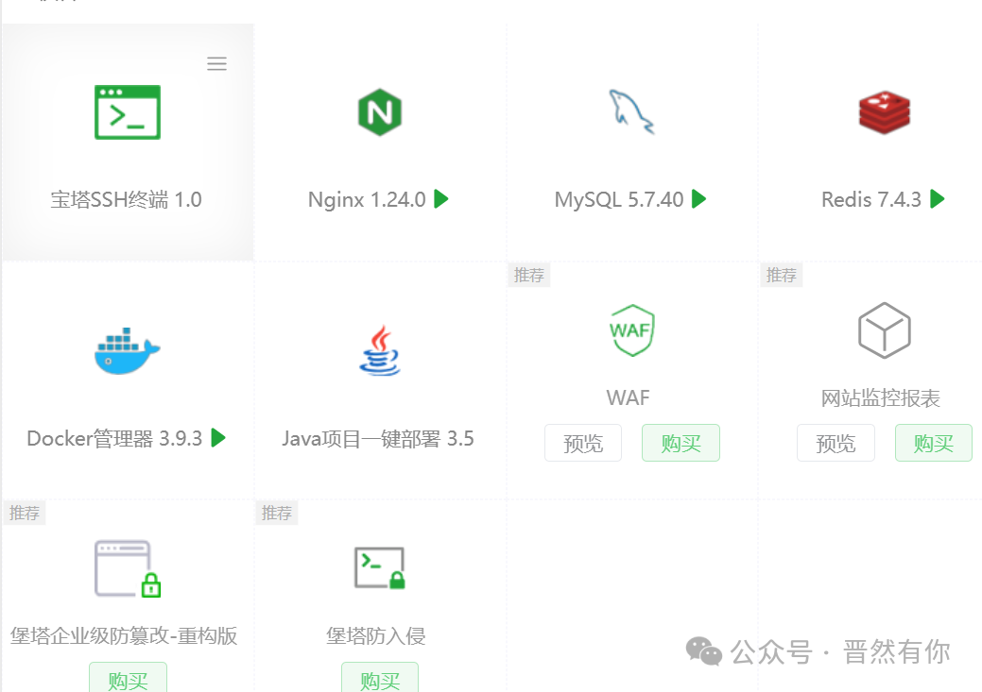The height and width of the screenshot is (692, 982).
Task: Click the Redis 7.4.3 label
Action: coord(871,199)
